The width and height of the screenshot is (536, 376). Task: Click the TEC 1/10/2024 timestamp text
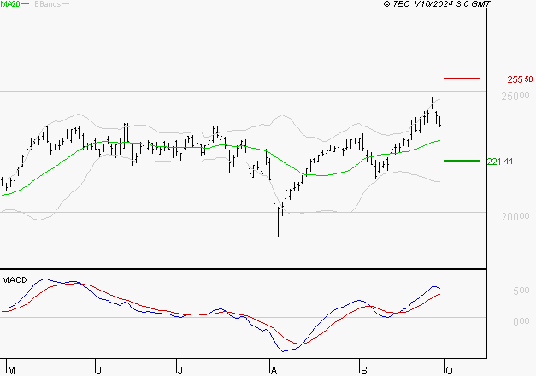(x=437, y=4)
